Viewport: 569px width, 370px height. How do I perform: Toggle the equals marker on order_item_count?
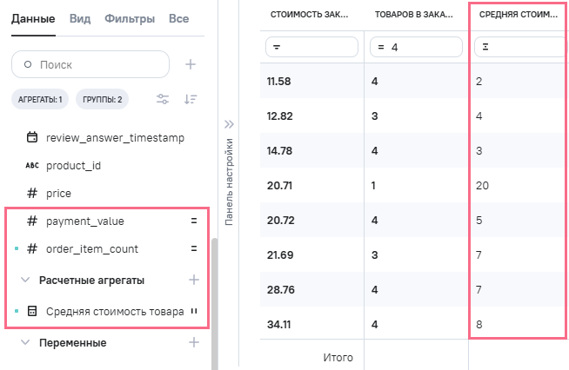click(x=194, y=249)
